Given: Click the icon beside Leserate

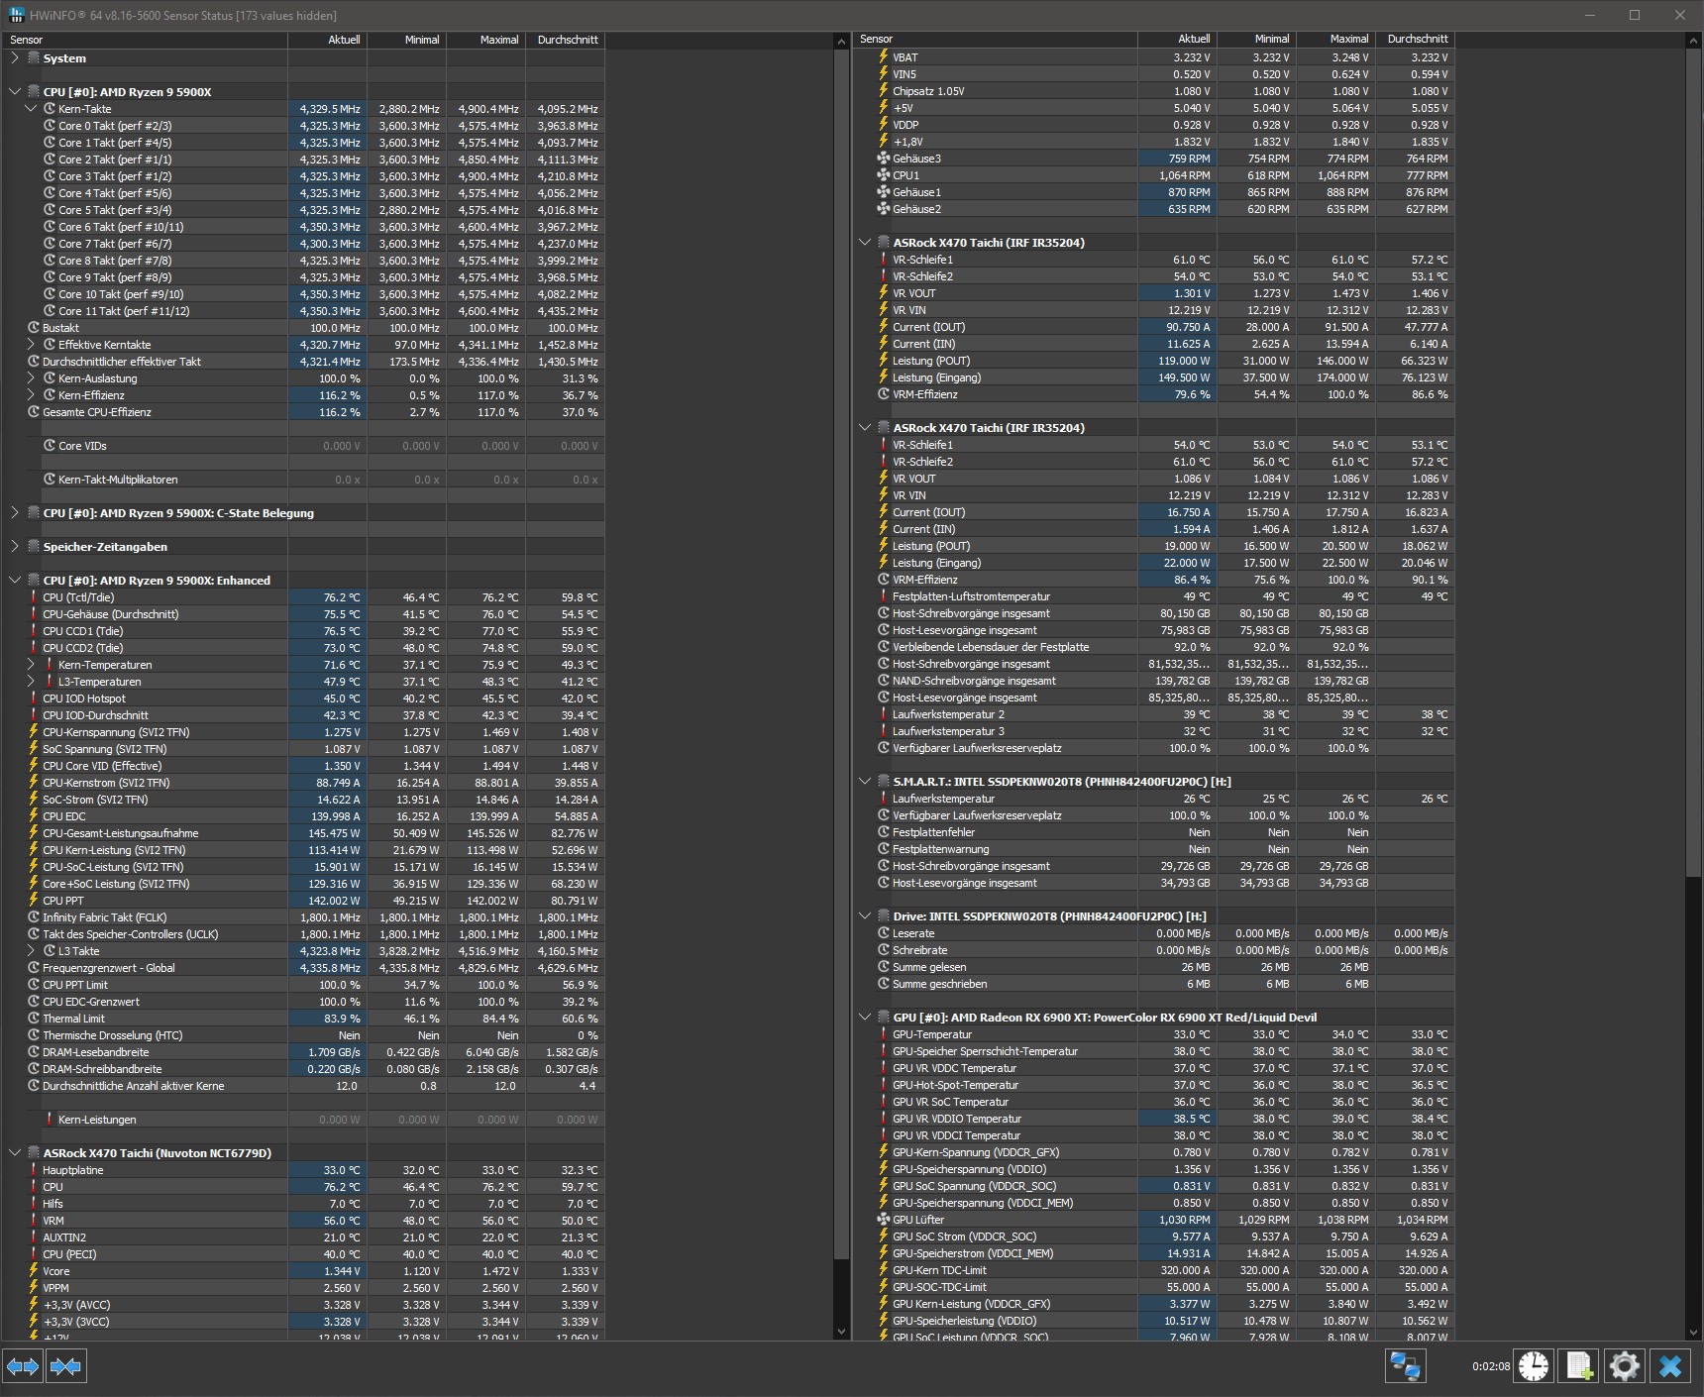Looking at the screenshot, I should 884,933.
